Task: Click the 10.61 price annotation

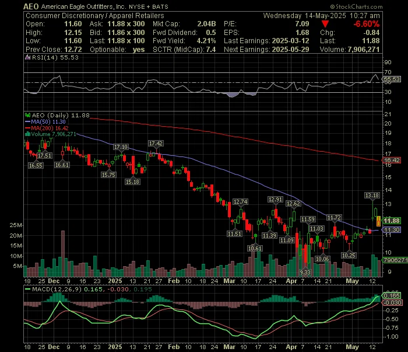Action: 255,248
